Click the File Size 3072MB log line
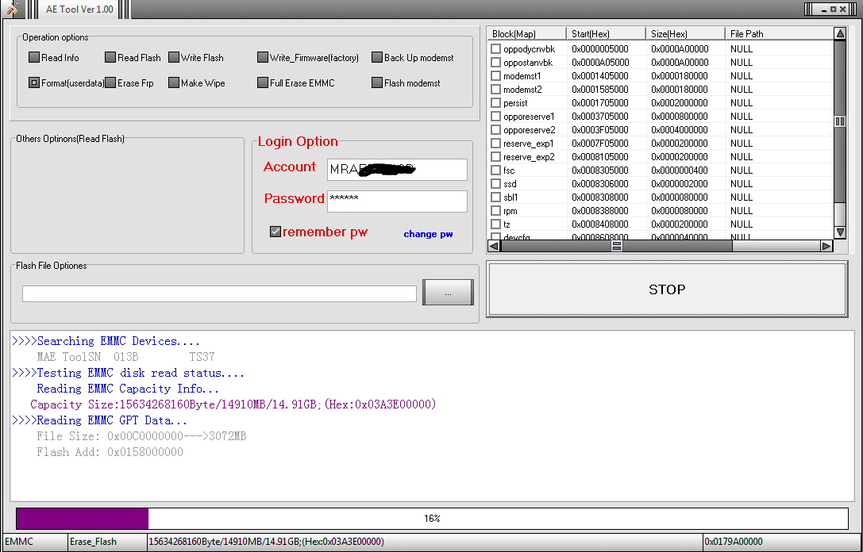Screen dimensions: 863x552 [141, 436]
